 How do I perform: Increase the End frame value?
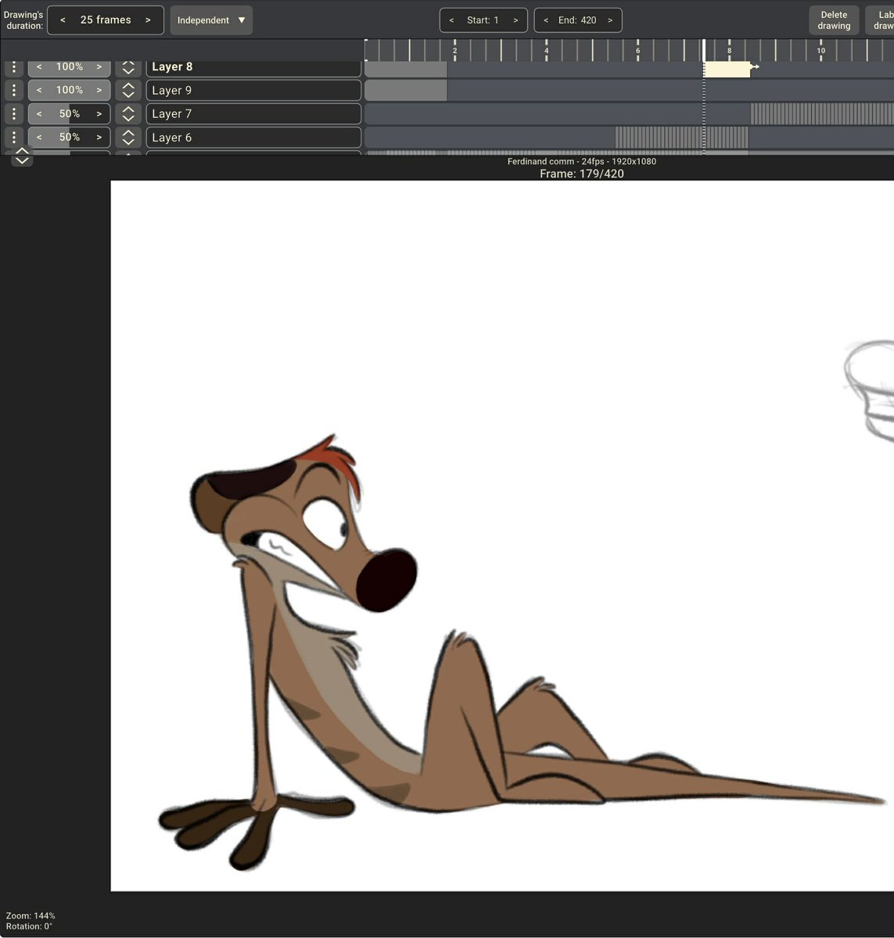tap(609, 20)
